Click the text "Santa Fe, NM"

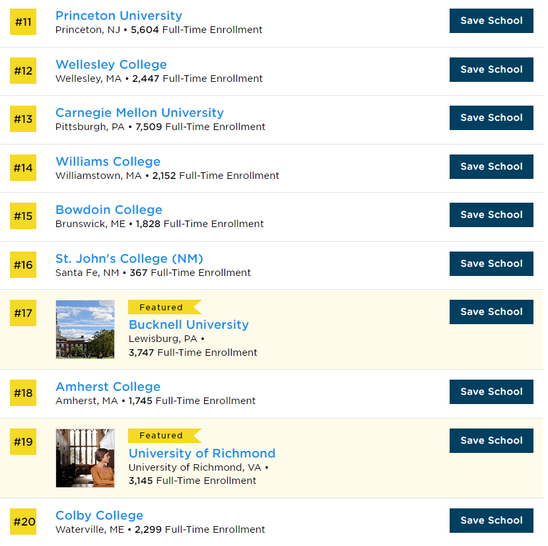[87, 273]
